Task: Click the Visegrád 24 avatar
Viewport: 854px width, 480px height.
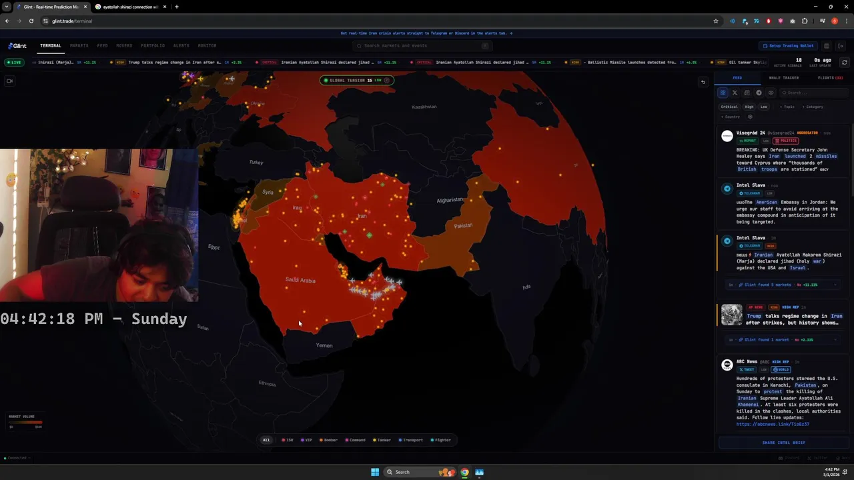Action: click(727, 136)
